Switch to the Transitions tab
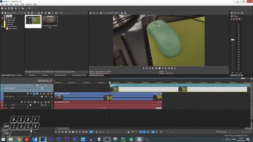The height and width of the screenshot is (142, 253). [32, 75]
